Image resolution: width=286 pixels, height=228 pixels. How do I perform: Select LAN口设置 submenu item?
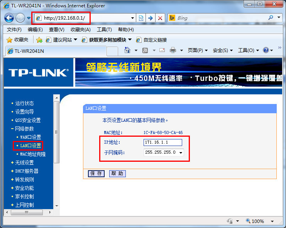(30, 146)
